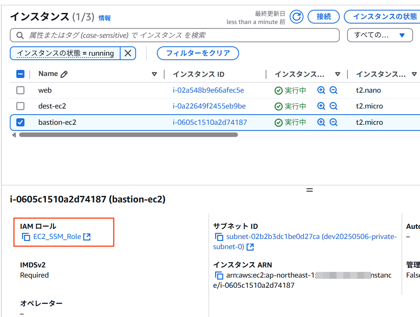
Task: Open the すべての… dropdown
Action: [x=380, y=35]
